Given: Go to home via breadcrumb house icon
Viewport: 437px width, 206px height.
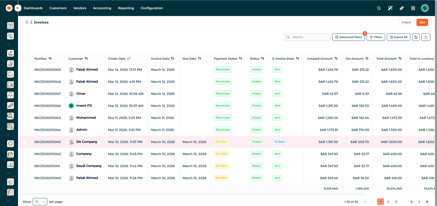Looking at the screenshot, I should [27, 22].
